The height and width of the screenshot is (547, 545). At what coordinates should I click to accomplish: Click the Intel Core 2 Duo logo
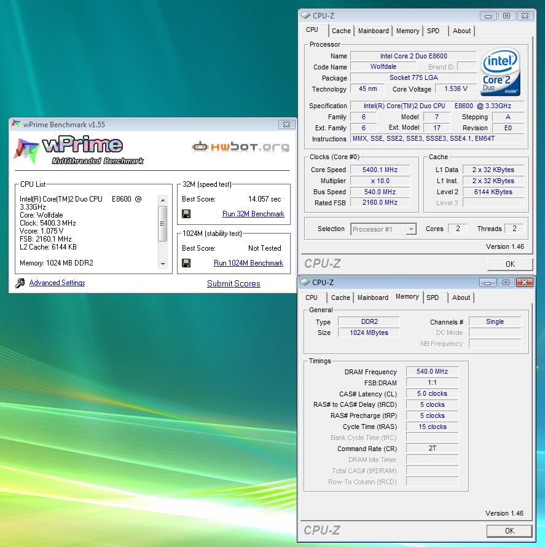tap(500, 72)
